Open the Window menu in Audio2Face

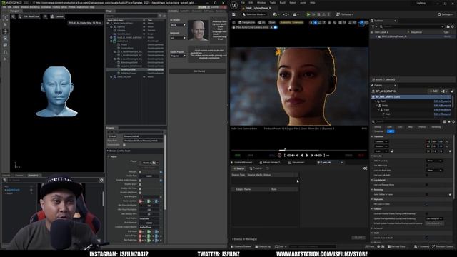click(24, 7)
